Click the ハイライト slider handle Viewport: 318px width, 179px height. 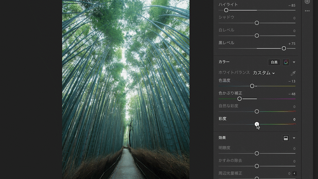coord(226,10)
